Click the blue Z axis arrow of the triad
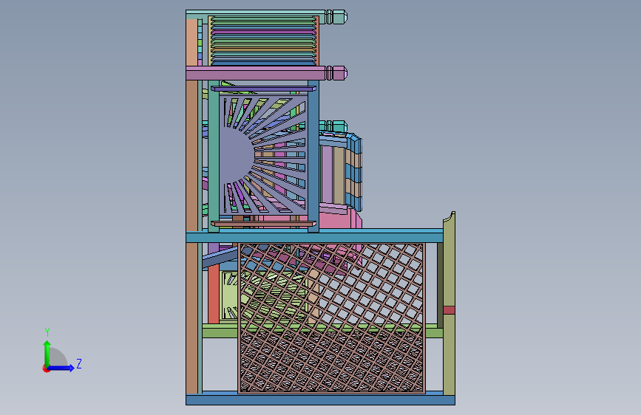The width and height of the screenshot is (641, 415). coord(61,368)
